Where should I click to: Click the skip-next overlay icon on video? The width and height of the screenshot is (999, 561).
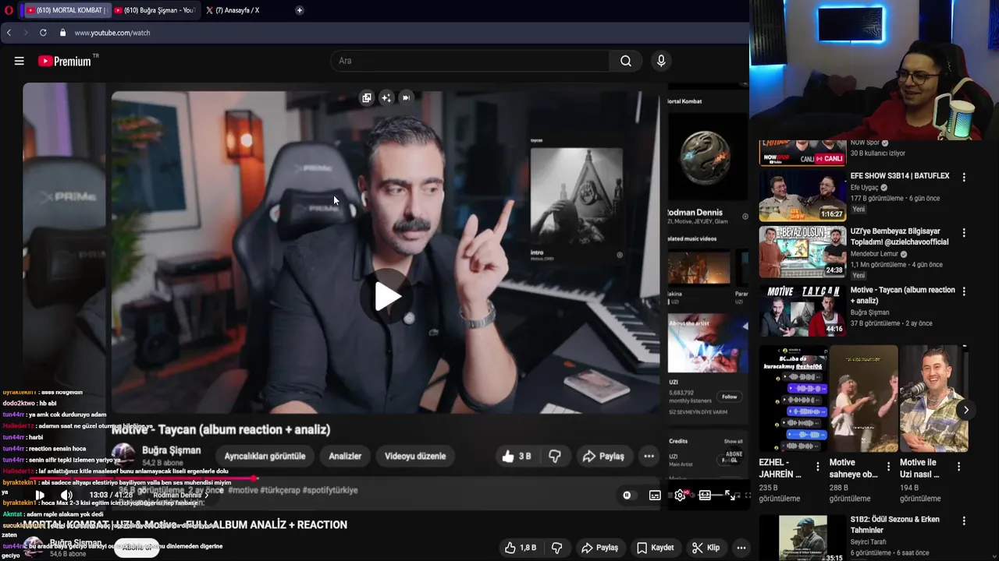[x=406, y=97]
